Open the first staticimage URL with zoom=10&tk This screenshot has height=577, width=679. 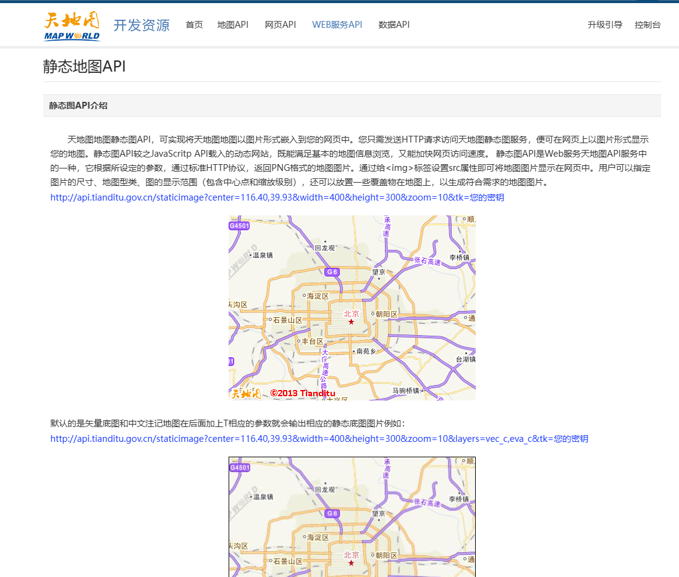[x=277, y=197]
